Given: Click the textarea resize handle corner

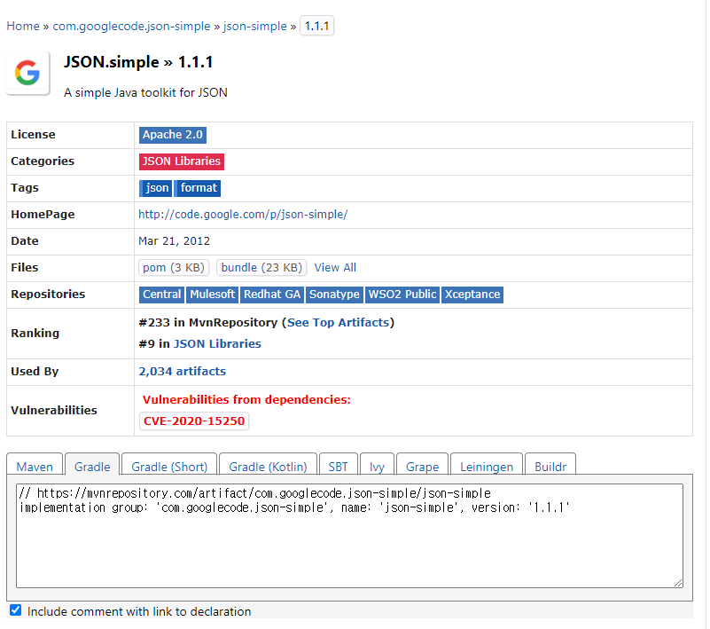Looking at the screenshot, I should tap(678, 583).
